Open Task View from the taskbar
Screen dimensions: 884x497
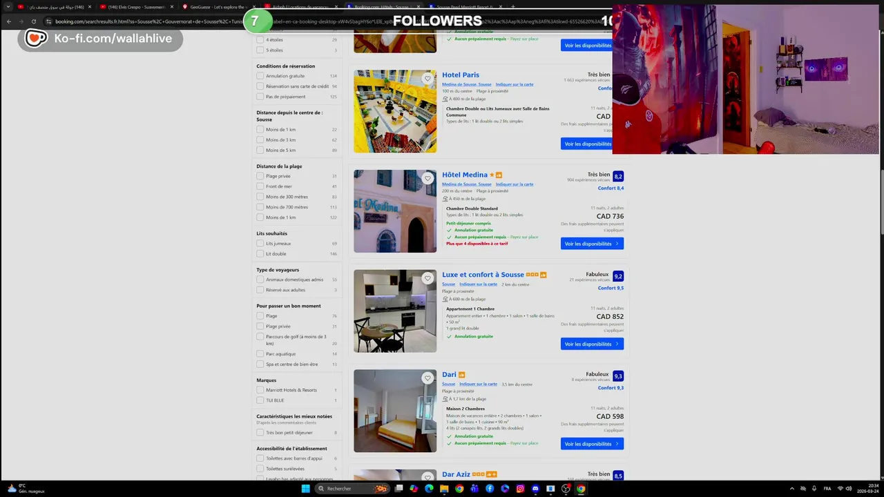(398, 489)
